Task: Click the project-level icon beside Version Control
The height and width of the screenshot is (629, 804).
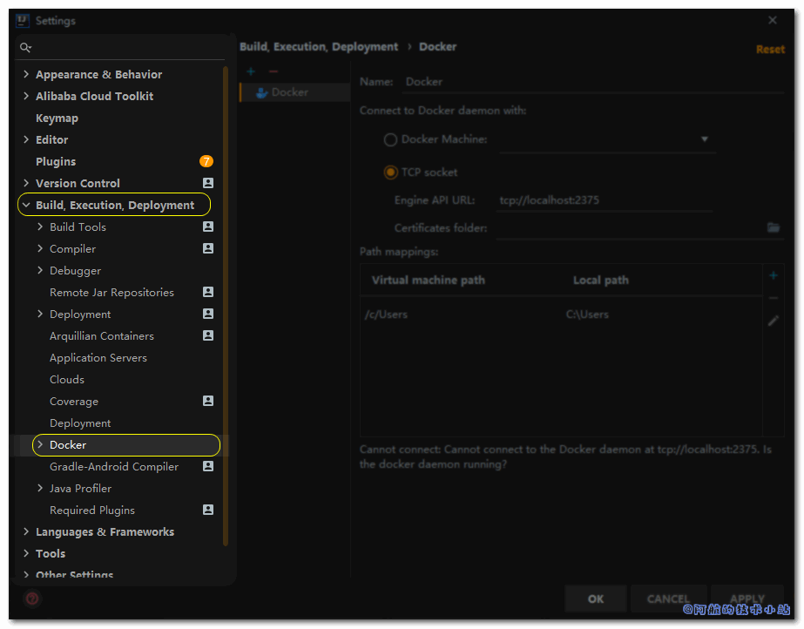Action: (x=207, y=183)
